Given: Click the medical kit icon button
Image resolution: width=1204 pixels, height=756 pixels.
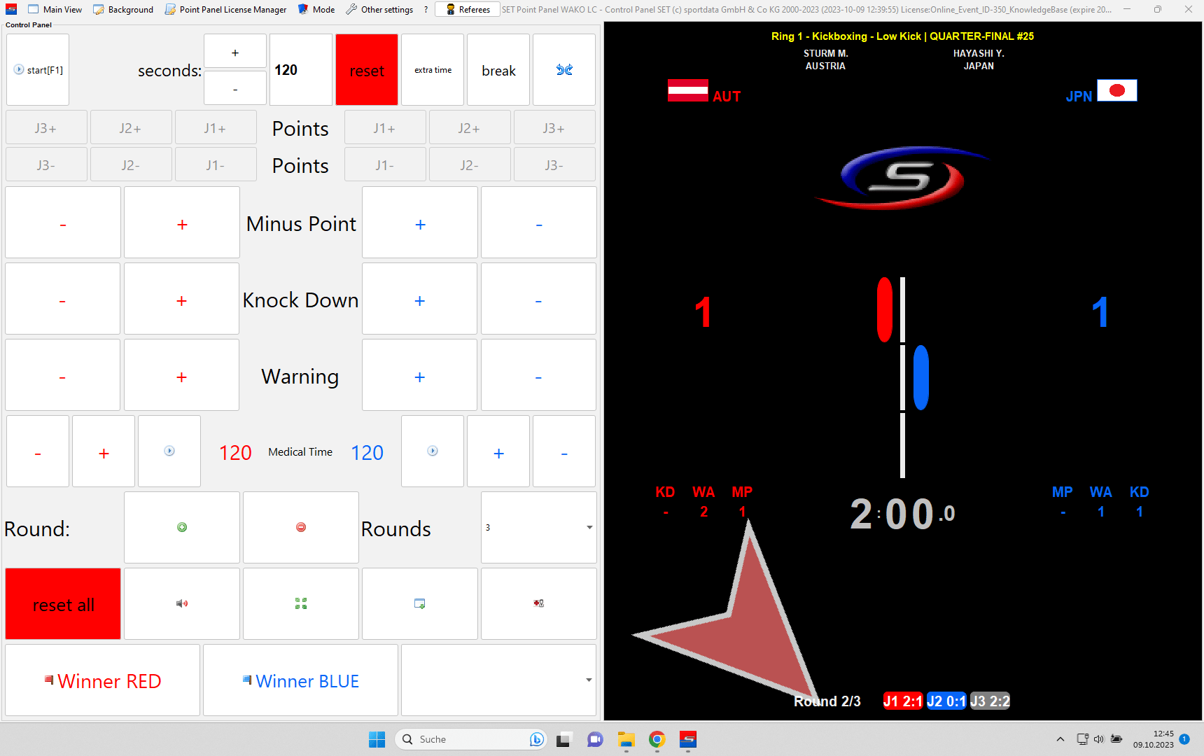Looking at the screenshot, I should click(538, 603).
